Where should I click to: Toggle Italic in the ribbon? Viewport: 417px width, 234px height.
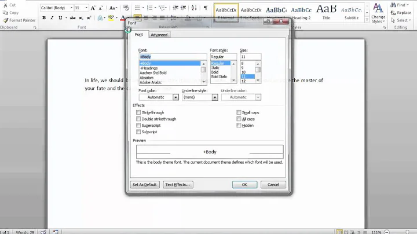[52, 18]
